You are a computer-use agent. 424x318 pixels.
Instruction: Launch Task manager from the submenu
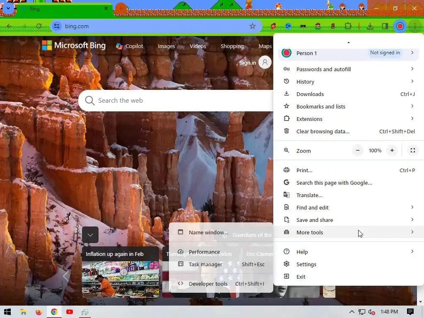(x=221, y=265)
